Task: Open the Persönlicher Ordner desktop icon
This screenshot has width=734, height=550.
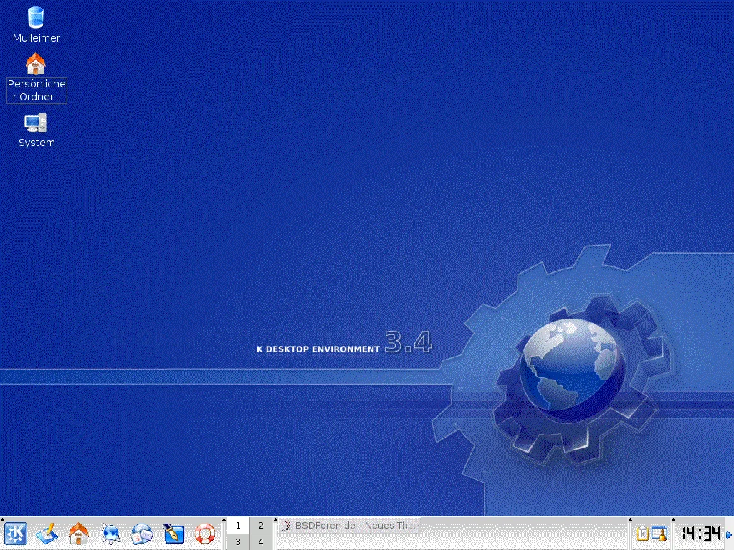Action: 36,64
